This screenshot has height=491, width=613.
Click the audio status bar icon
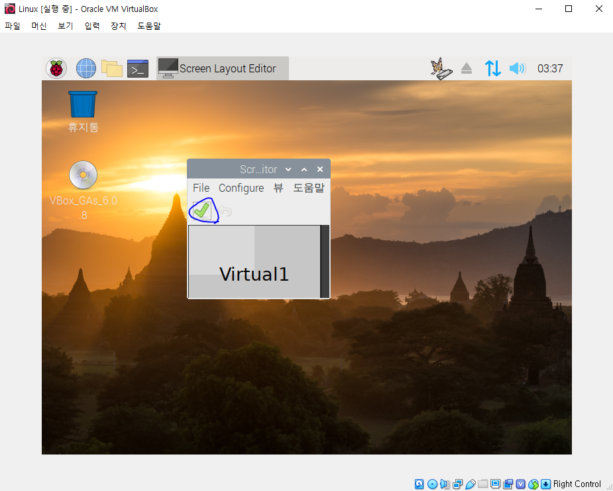[445, 484]
